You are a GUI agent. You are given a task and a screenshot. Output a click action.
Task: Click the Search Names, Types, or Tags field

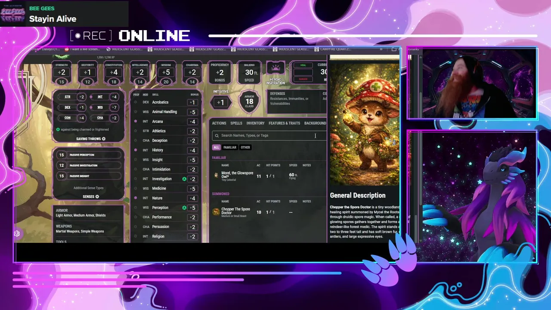(269, 135)
